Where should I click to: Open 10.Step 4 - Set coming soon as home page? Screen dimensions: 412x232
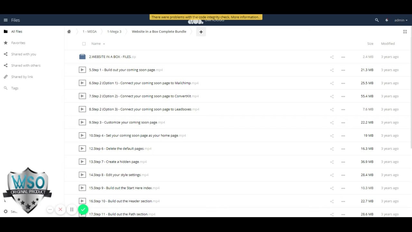pos(137,136)
